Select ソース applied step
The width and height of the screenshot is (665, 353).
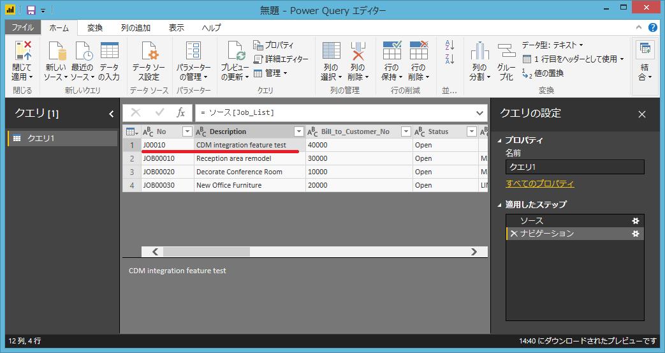click(575, 221)
